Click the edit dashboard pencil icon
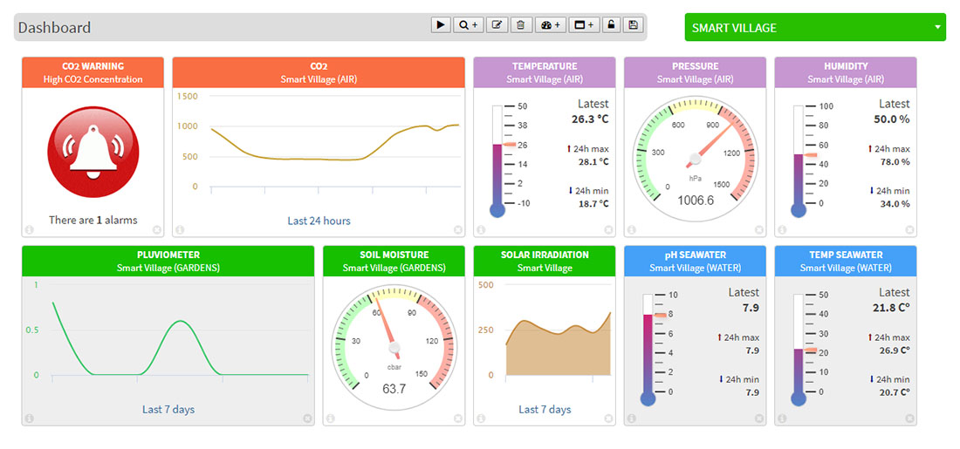 [x=497, y=25]
